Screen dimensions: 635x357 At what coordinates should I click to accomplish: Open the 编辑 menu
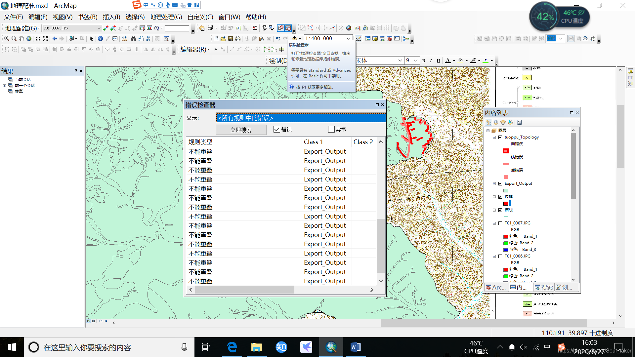[38, 17]
